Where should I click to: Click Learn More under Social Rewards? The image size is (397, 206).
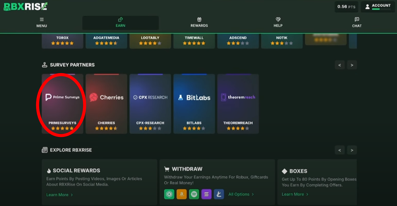click(x=60, y=195)
